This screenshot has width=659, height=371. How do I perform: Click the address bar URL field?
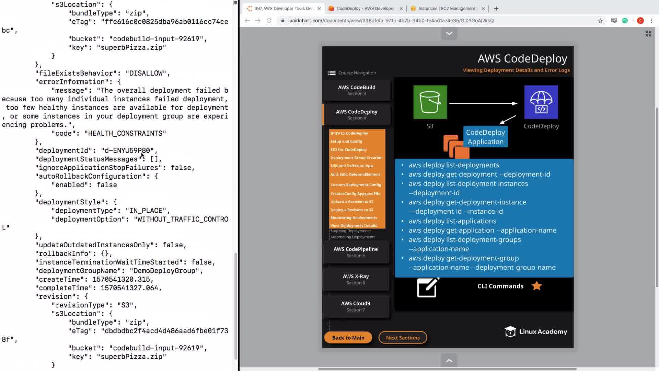[391, 21]
